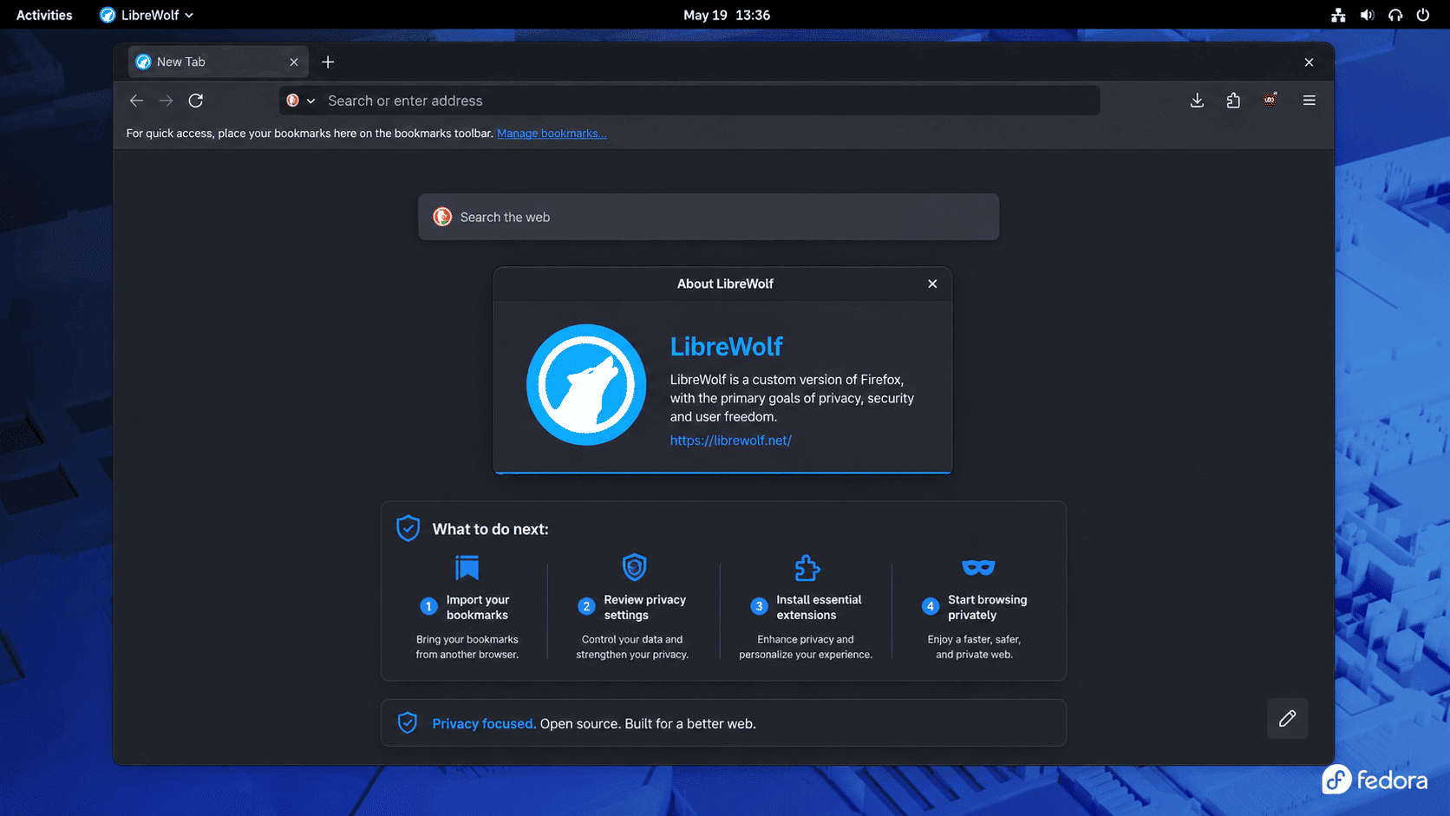Click the text Bring your bookmarks from another browser

point(467,647)
